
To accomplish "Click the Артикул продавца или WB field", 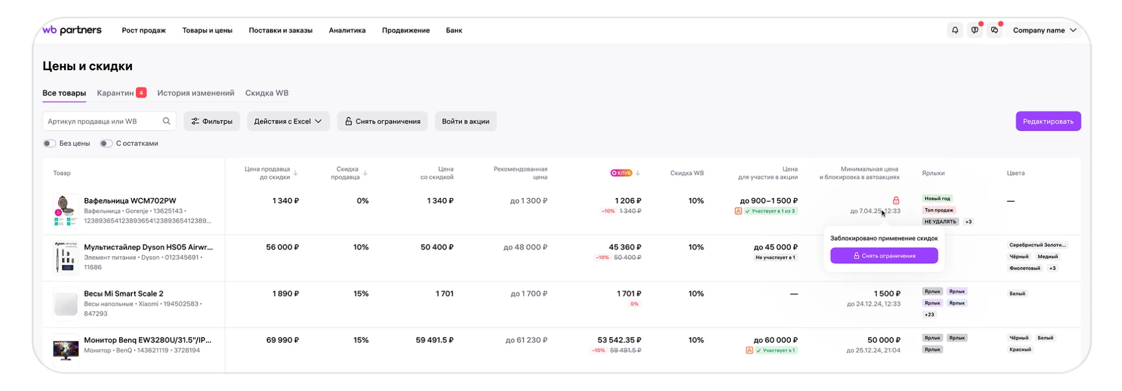I will coord(103,121).
